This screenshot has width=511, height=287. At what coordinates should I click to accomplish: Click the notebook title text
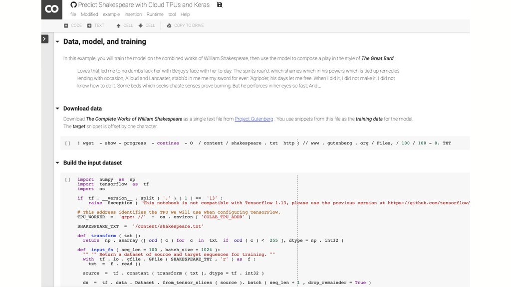pyautogui.click(x=144, y=5)
